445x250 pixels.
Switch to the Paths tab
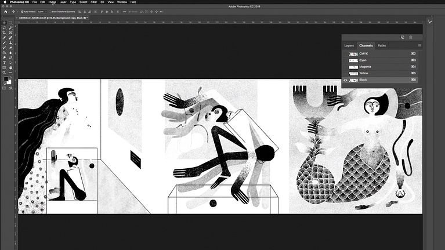click(382, 45)
